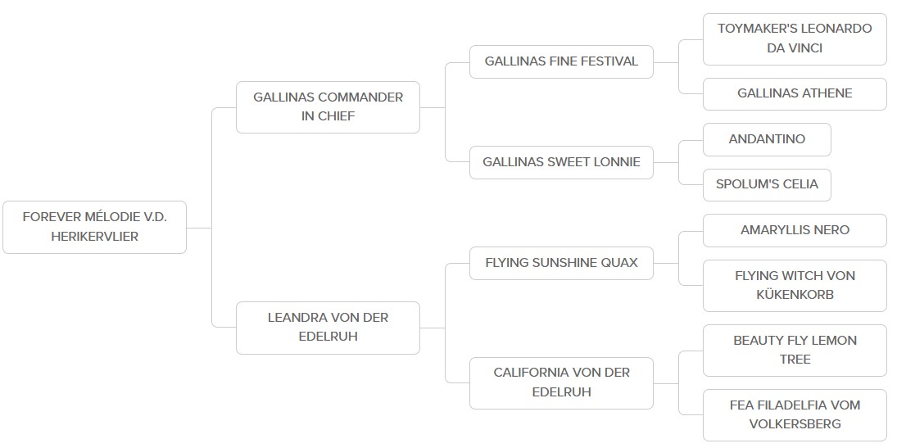Viewport: 906px width, 448px height.
Task: Open Flying Sunshine Quax pedigree node
Action: pyautogui.click(x=561, y=263)
